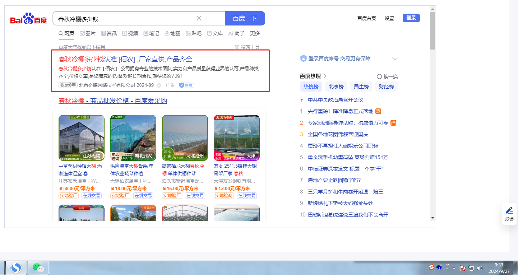Open the 地图 tab
The height and width of the screenshot is (275, 518).
pos(172,33)
